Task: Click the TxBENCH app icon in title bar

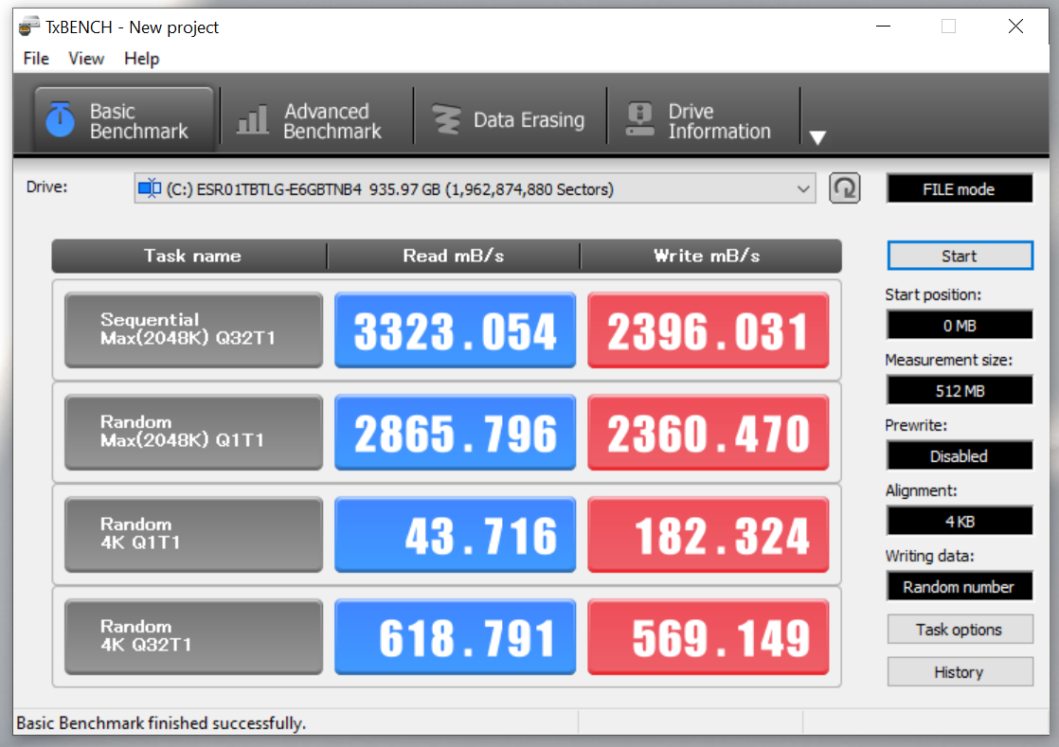Action: (x=28, y=27)
